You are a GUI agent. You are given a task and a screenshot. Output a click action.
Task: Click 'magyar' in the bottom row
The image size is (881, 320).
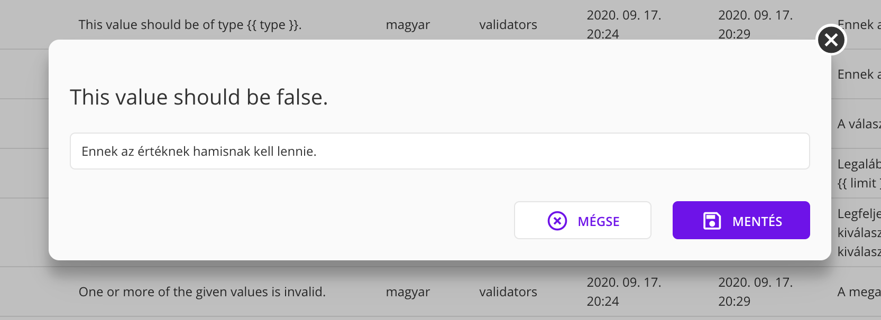[408, 292]
